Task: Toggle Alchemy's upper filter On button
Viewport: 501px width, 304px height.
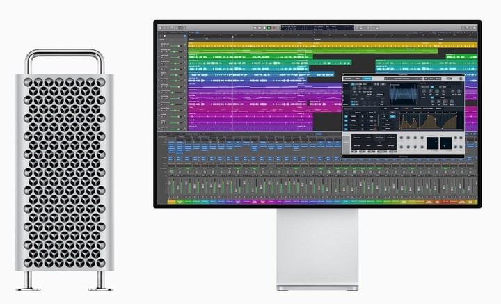Action: click(x=432, y=87)
